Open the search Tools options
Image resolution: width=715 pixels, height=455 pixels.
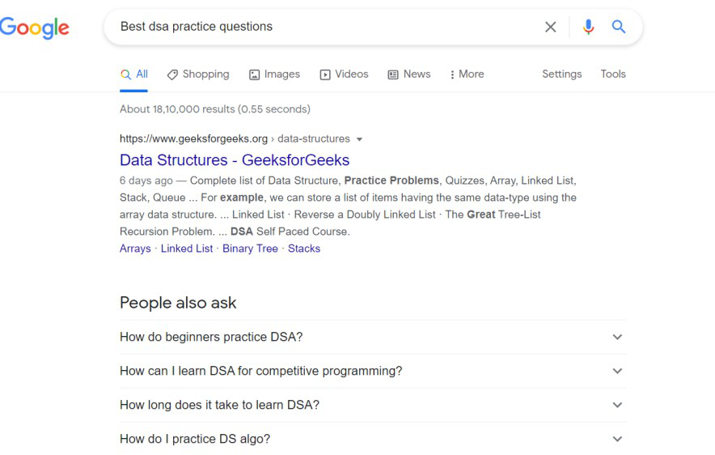613,74
